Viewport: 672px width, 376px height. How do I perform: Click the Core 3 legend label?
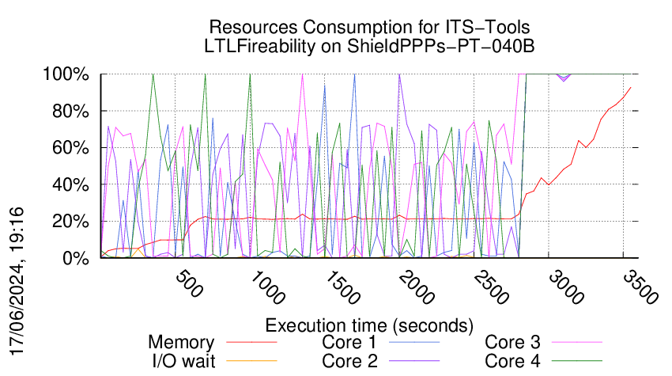coord(512,342)
